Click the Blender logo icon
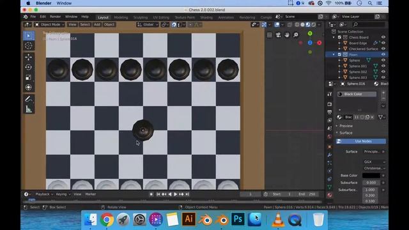409x230 pixels. tap(26, 17)
